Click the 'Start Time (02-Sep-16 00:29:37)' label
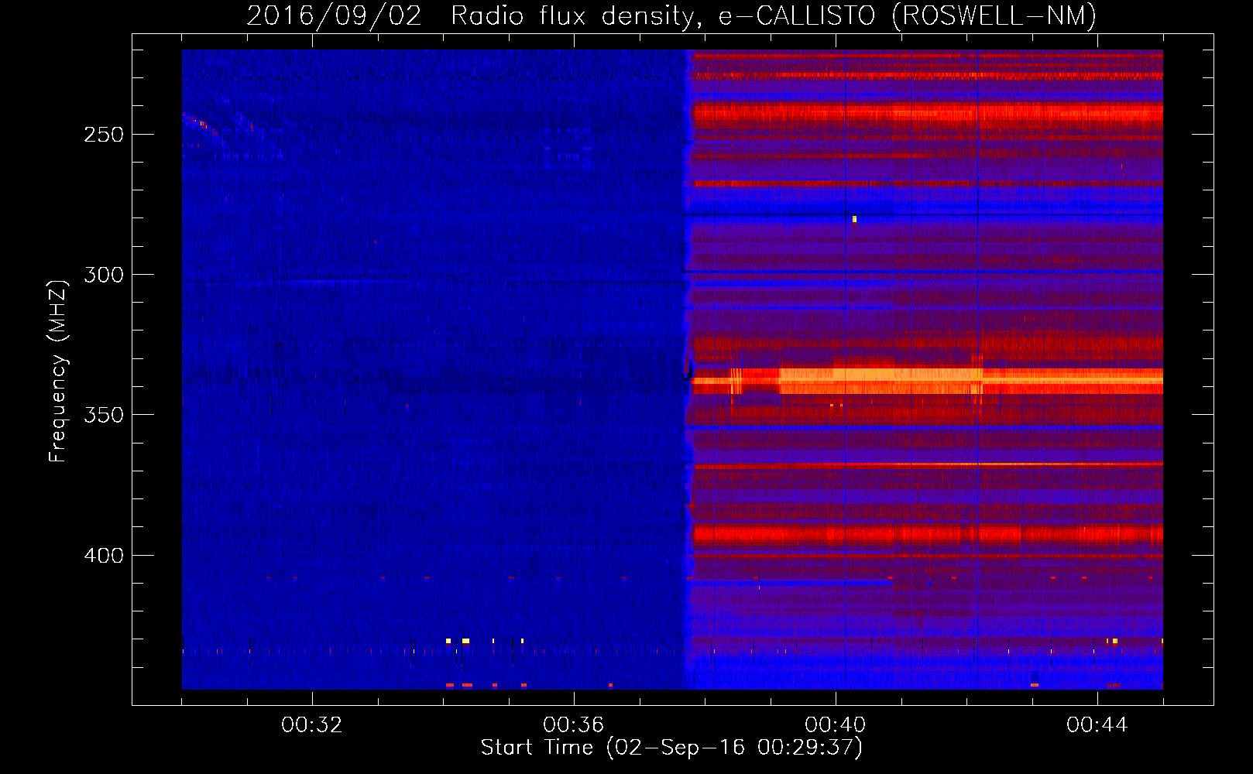Viewport: 1253px width, 774px height. 671,748
